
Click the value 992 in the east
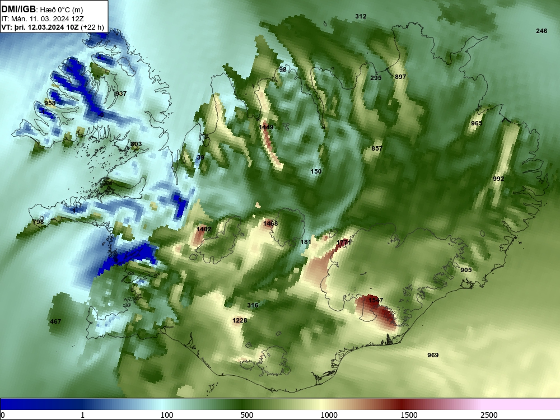tap(498, 179)
